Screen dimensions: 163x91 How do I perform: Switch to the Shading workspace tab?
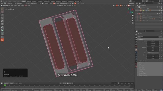(53, 1)
